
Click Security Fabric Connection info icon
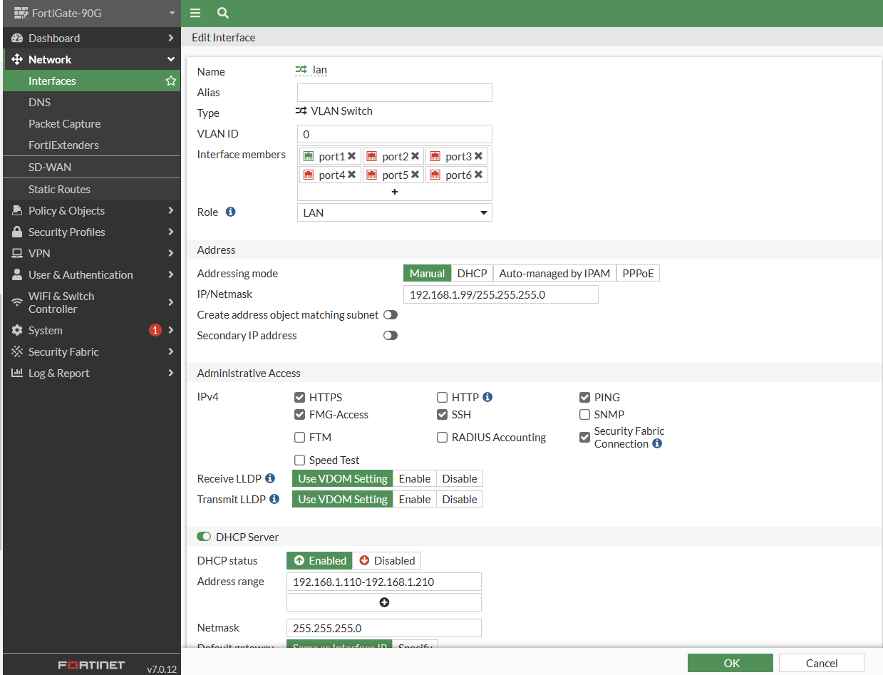[x=657, y=443]
